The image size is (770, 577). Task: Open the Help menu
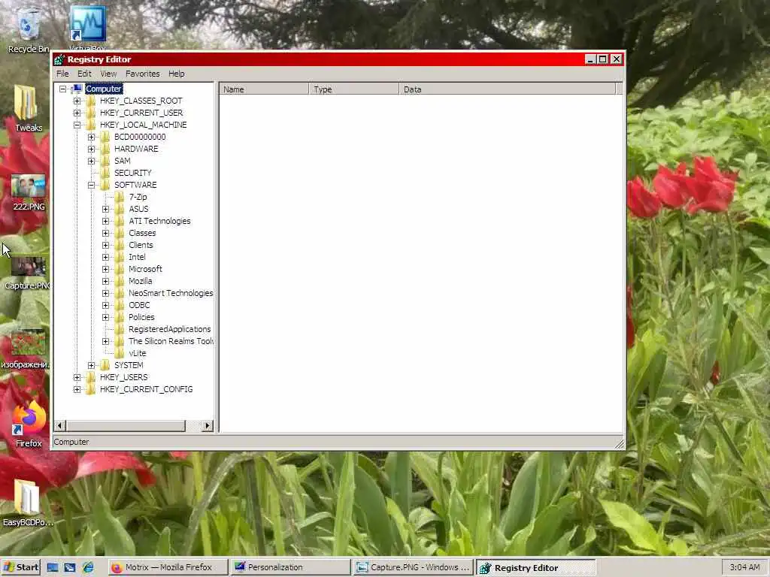(x=176, y=74)
